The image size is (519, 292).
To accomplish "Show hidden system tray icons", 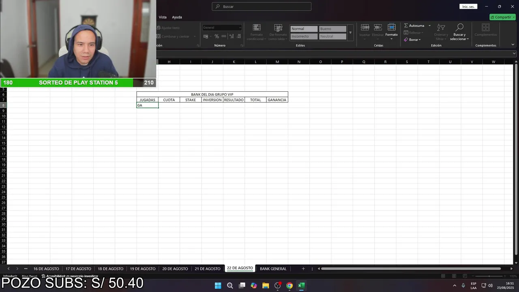I will click(454, 286).
